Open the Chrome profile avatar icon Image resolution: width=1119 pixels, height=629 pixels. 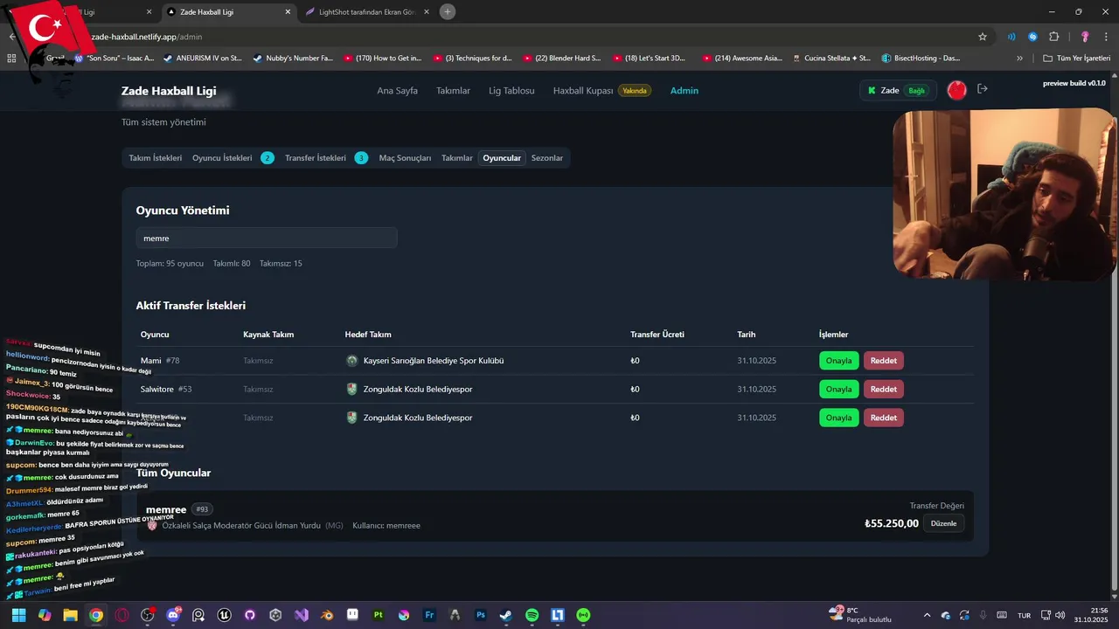1085,37
